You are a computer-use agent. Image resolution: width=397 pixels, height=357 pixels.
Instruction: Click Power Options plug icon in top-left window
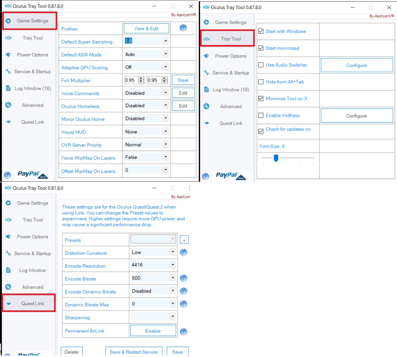(8, 55)
